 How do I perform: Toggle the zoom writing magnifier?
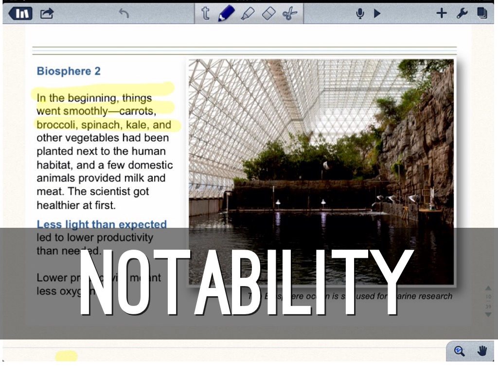click(459, 351)
